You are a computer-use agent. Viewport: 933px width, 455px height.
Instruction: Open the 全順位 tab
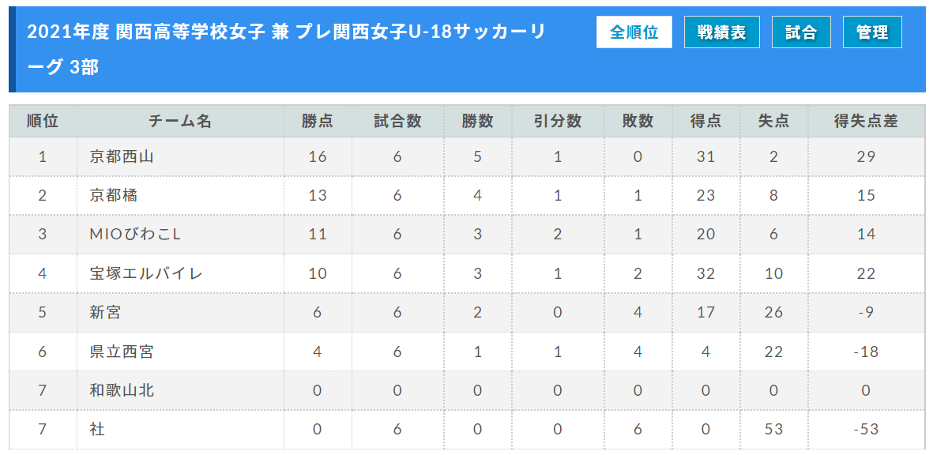634,32
